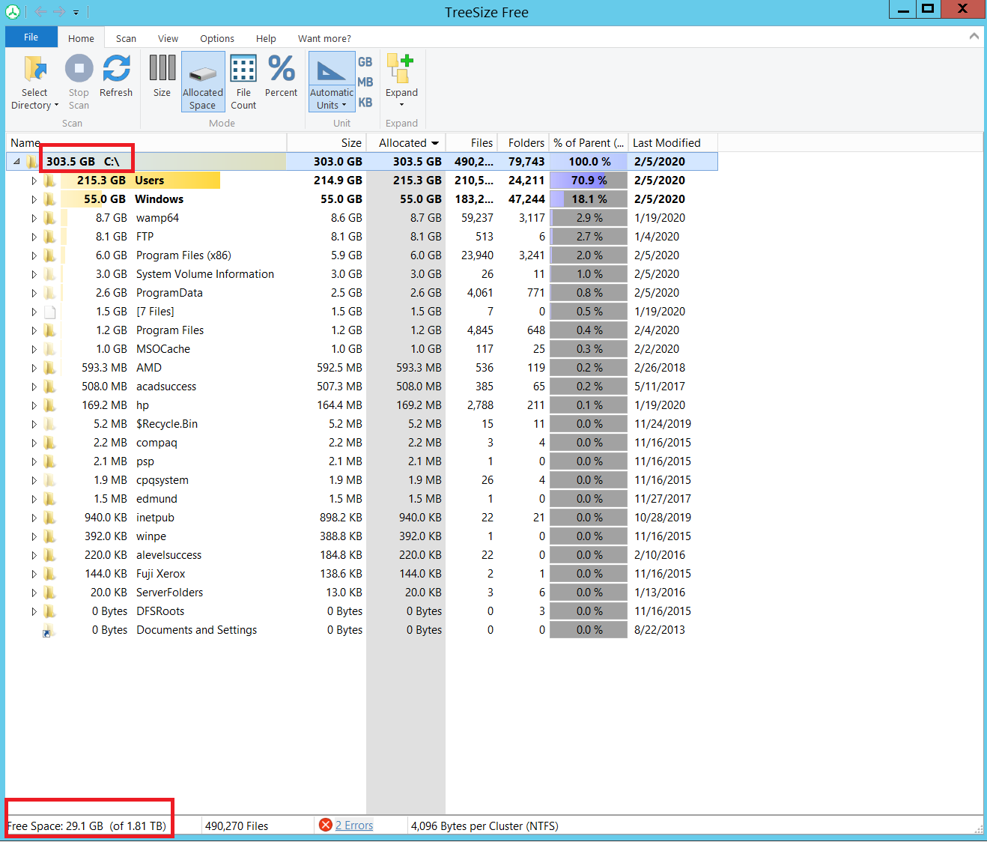Click the window resize grip corner
Image resolution: width=987 pixels, height=842 pixels.
[978, 829]
